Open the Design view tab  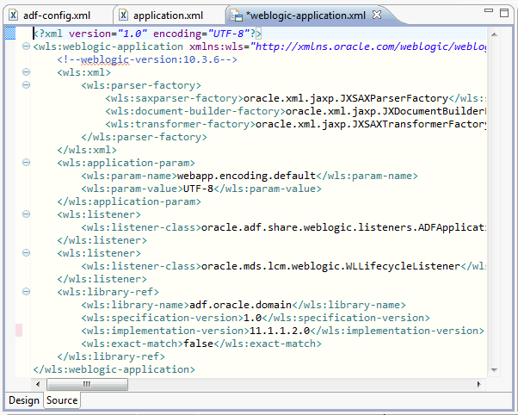coord(24,400)
